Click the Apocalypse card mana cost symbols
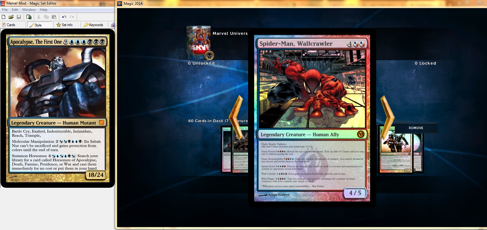This screenshot has height=230, width=487. click(84, 42)
